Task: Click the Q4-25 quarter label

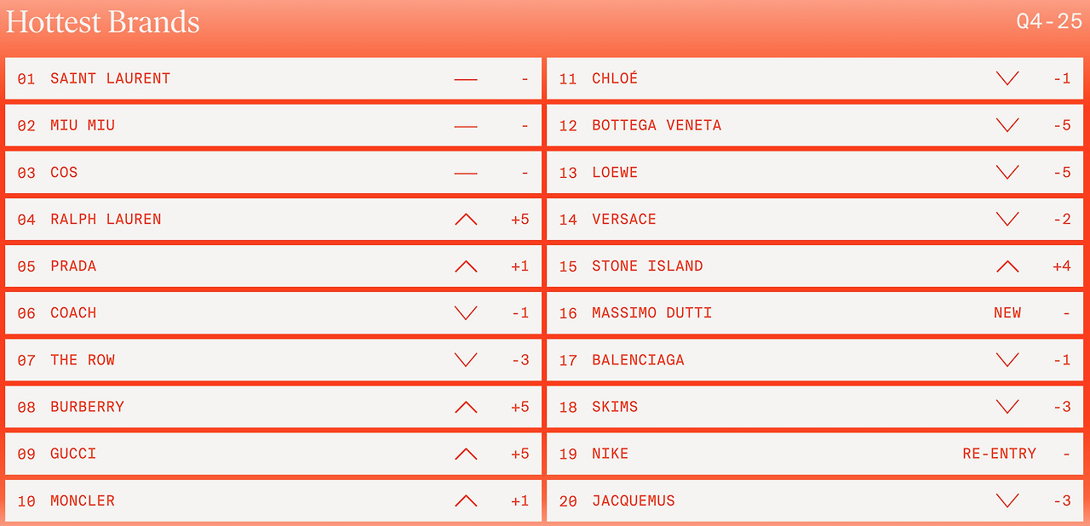Action: pyautogui.click(x=1049, y=22)
